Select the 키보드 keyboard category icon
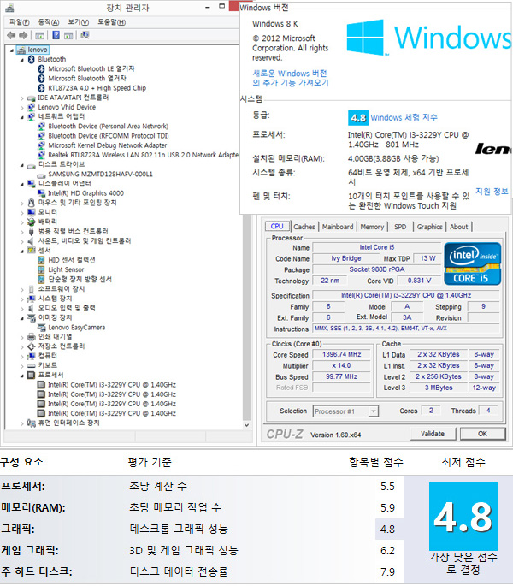 [x=32, y=365]
